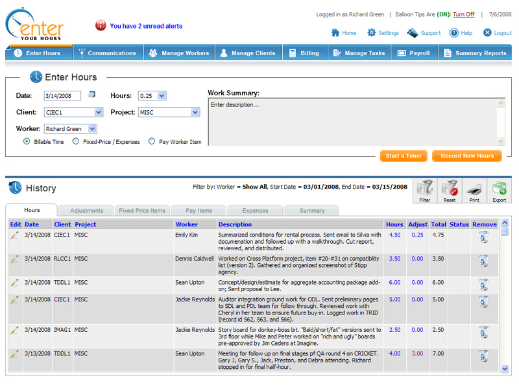Open the calendar picker beside Date field
Screen dimensions: 519x389
92,95
